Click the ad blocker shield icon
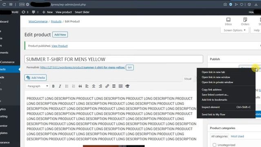Viewport: 261px width, 147px height. point(230,4)
